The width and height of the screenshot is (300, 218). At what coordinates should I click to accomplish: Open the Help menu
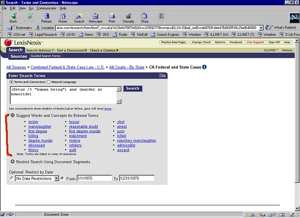click(x=63, y=8)
